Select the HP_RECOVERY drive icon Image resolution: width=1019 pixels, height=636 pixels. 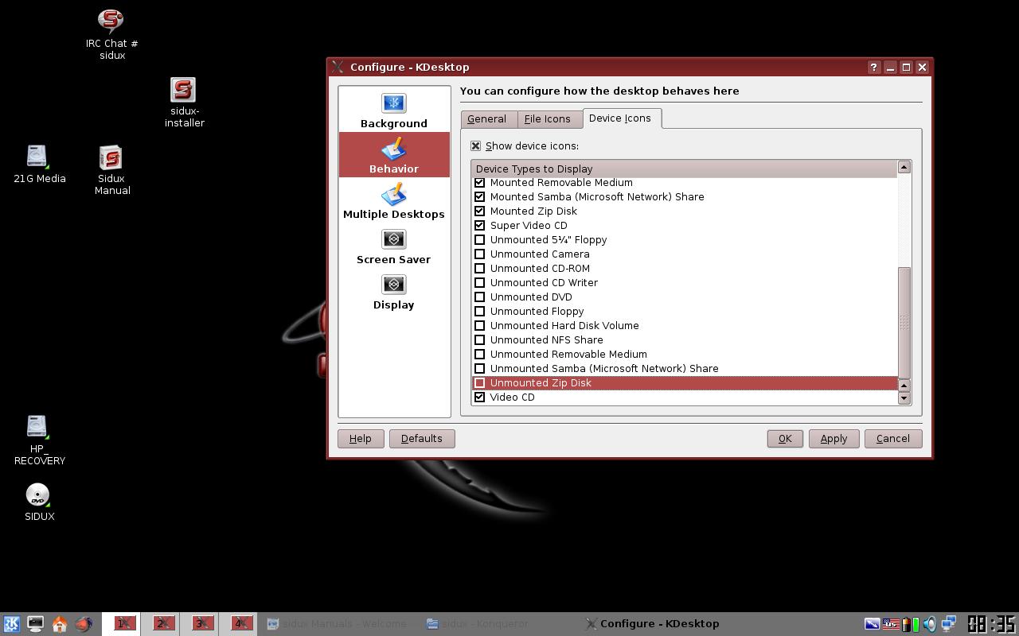point(39,440)
